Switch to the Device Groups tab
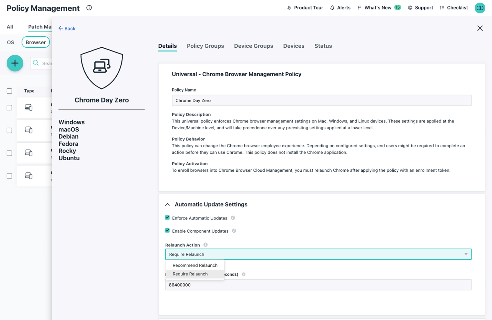This screenshot has width=492, height=320. tap(253, 46)
